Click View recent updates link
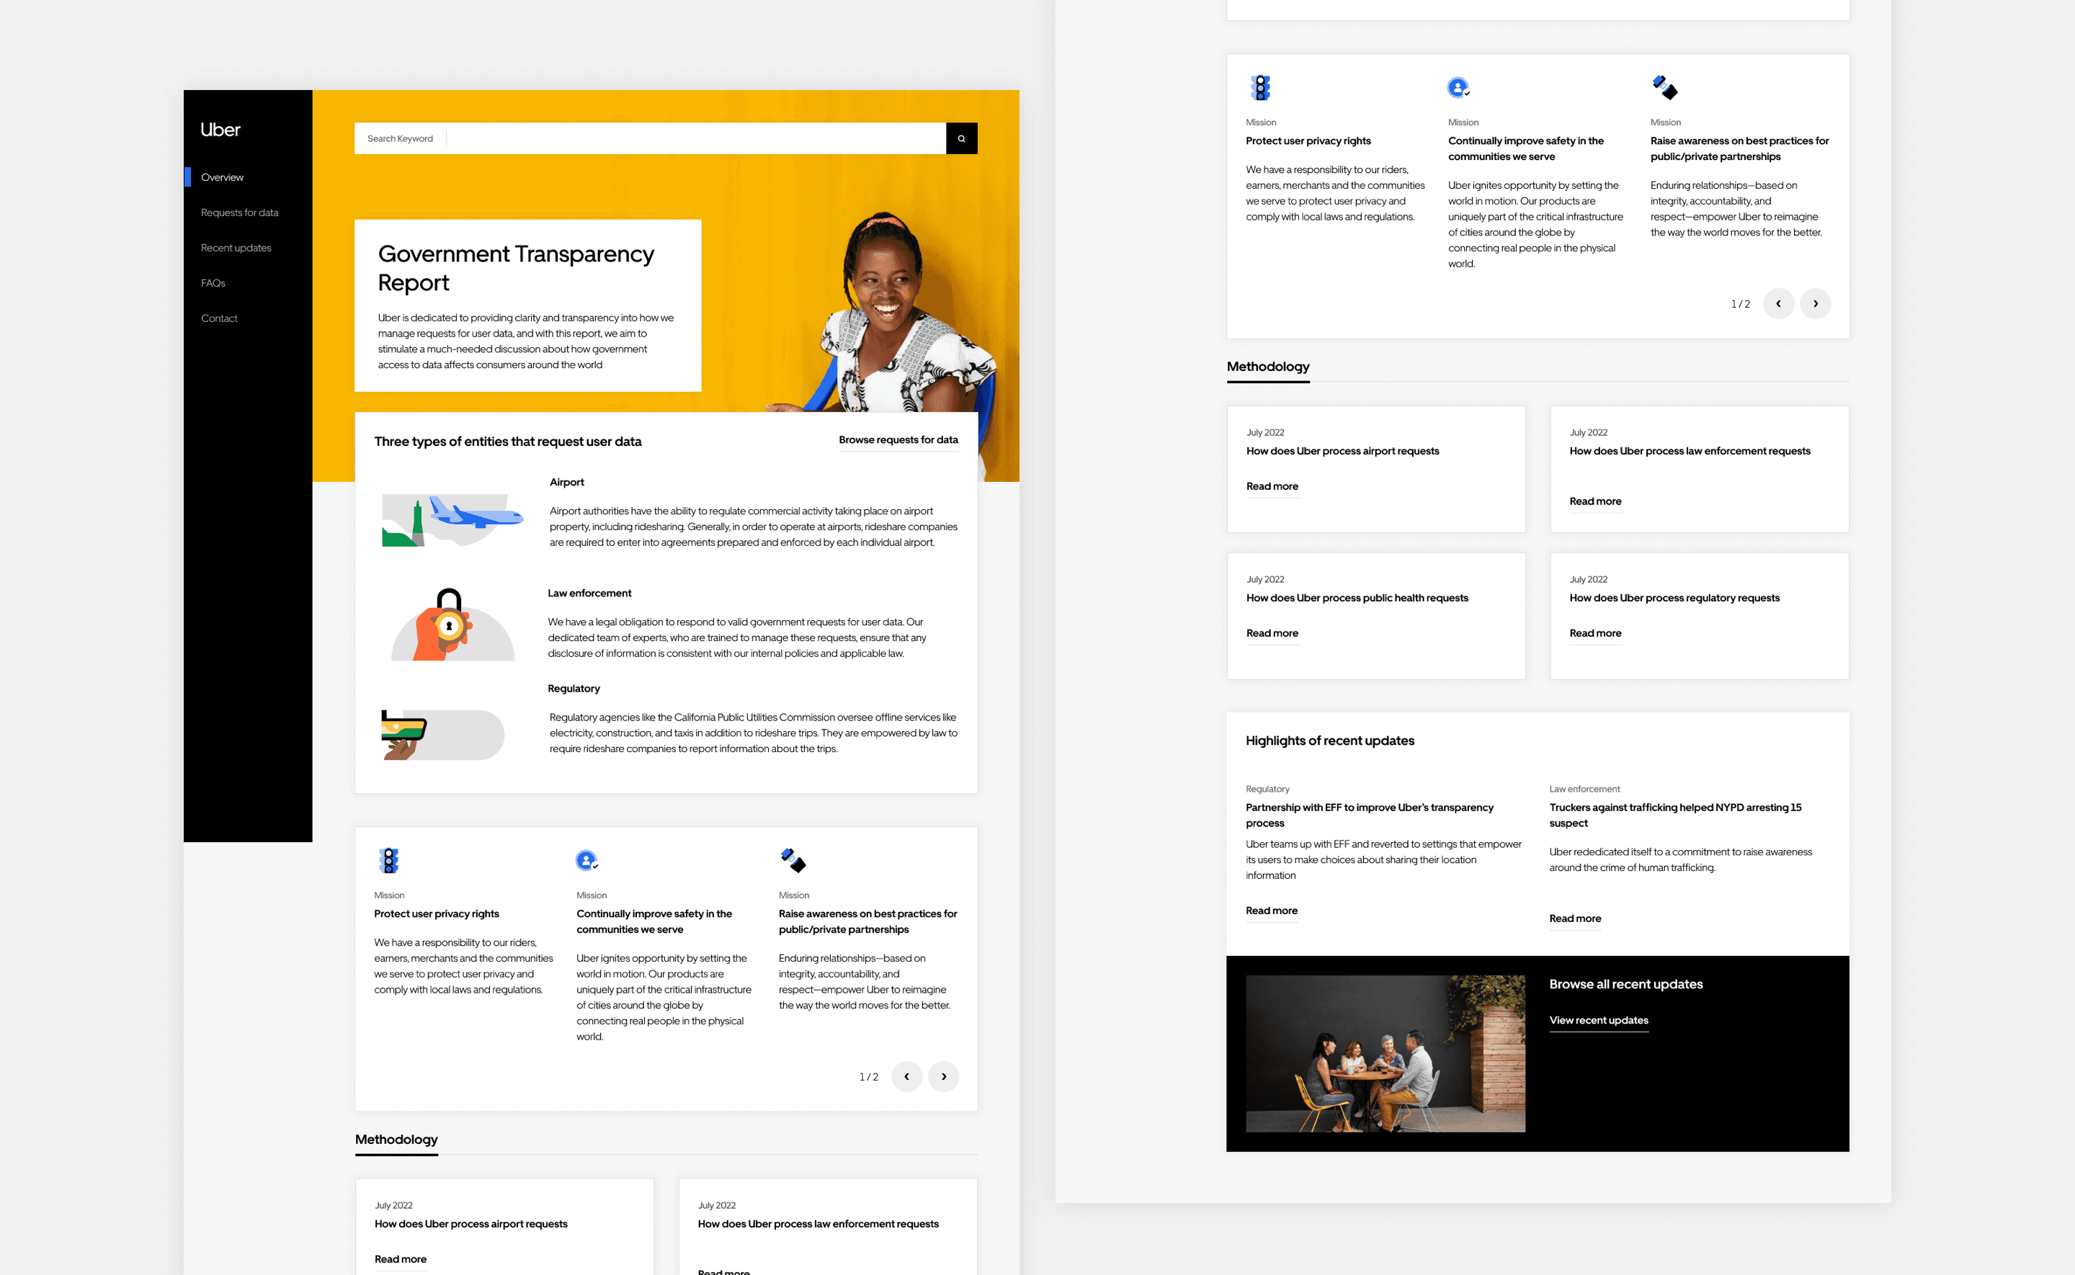 (x=1598, y=1020)
